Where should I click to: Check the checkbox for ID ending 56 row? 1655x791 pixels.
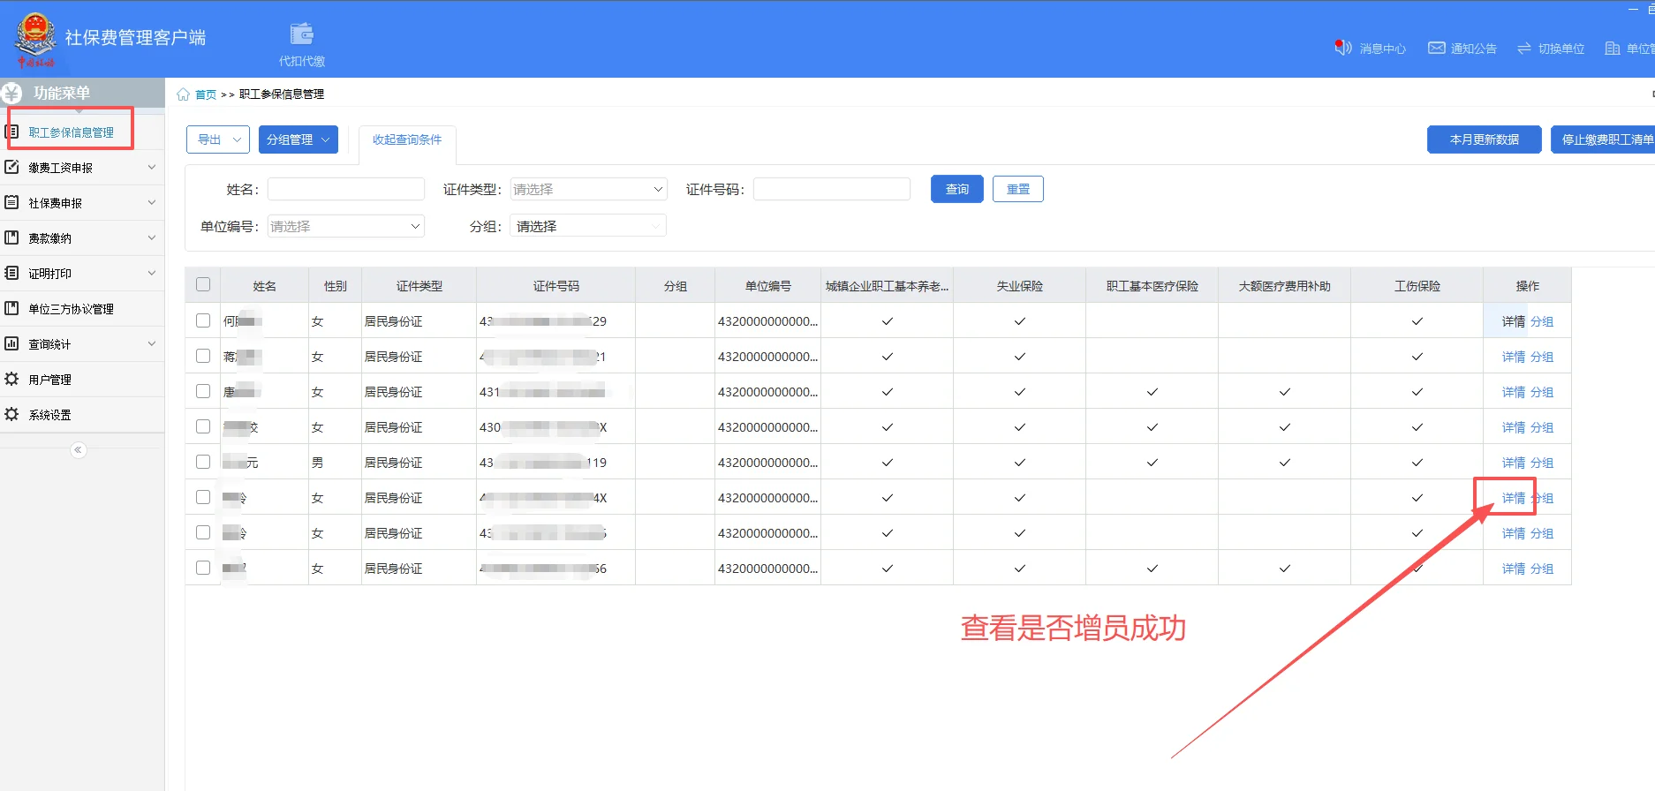203,568
